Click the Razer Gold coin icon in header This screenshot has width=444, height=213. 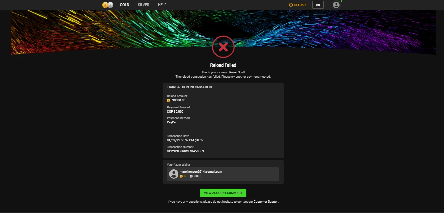pos(105,5)
